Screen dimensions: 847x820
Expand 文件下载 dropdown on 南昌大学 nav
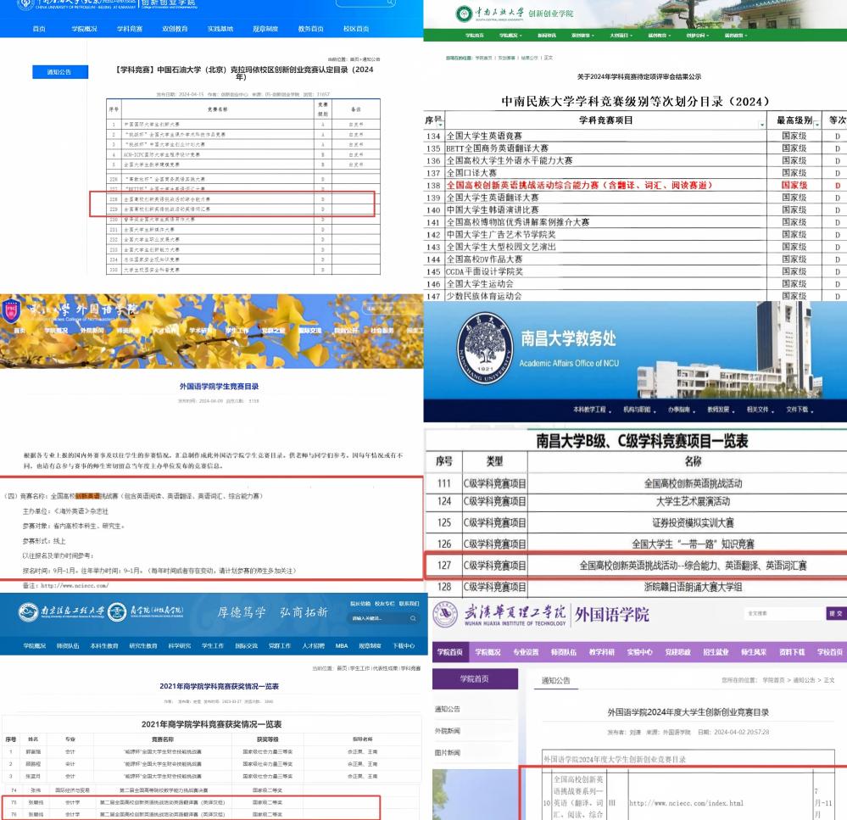coord(800,410)
